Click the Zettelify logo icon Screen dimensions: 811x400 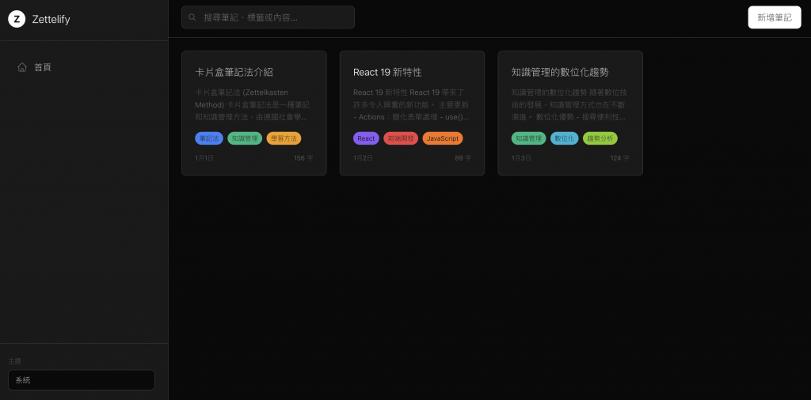point(17,20)
